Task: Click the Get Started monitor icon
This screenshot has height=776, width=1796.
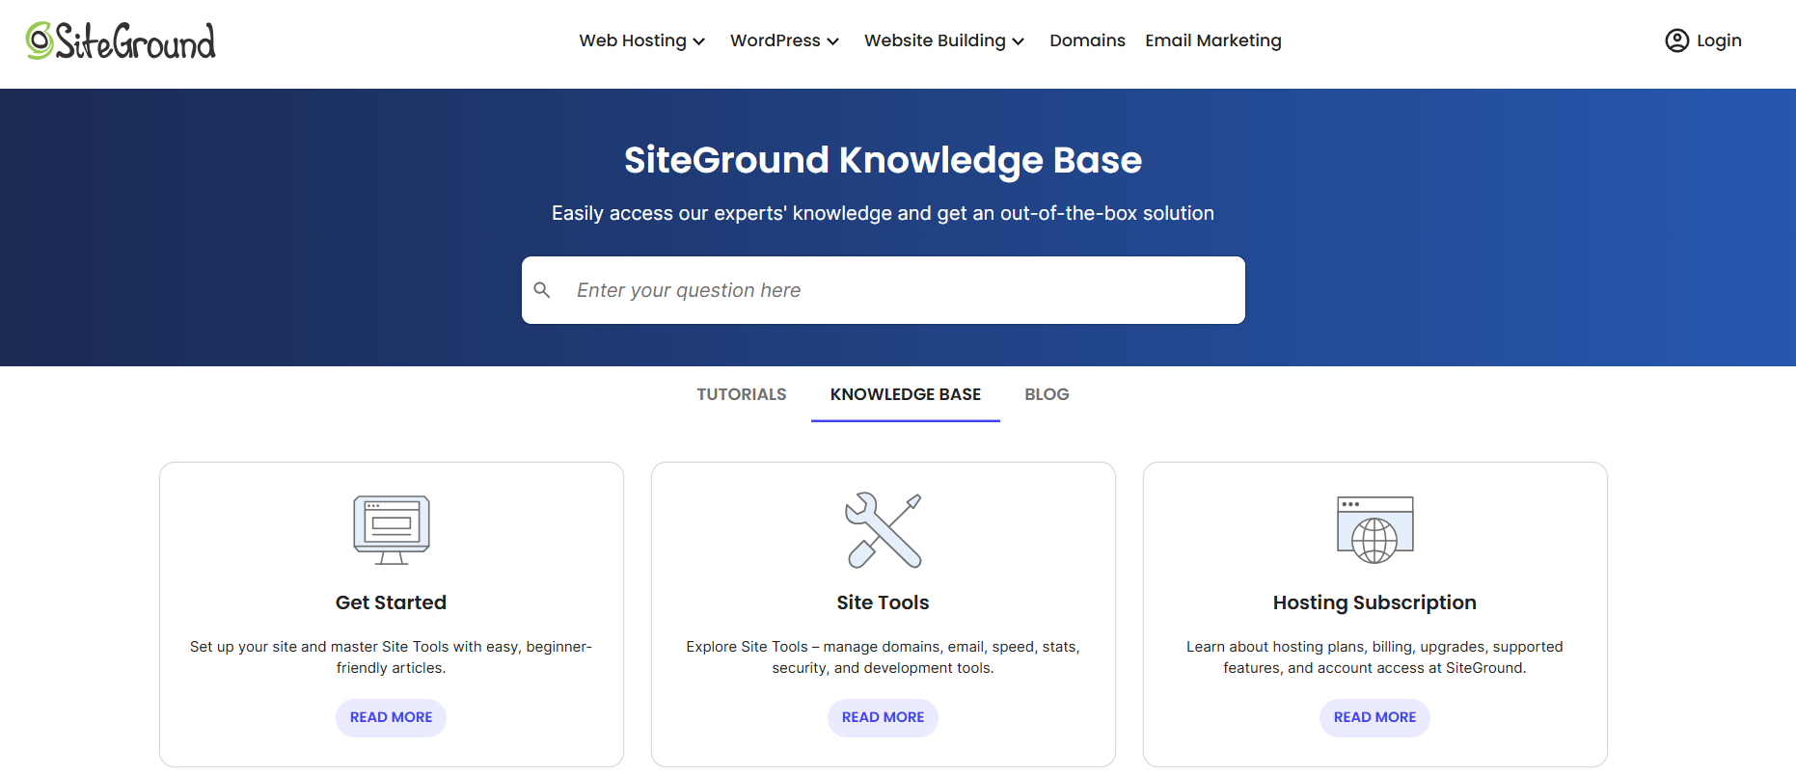Action: (x=391, y=530)
